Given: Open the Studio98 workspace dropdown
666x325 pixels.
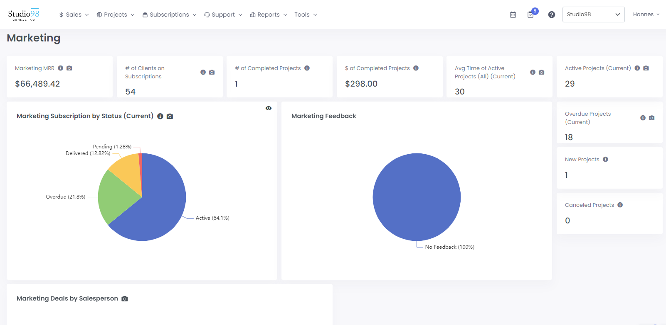Looking at the screenshot, I should [593, 15].
